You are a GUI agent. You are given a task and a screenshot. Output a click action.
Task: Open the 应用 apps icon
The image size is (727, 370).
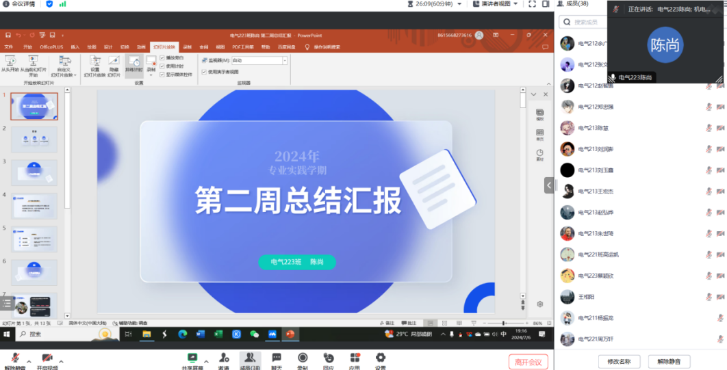coord(355,357)
